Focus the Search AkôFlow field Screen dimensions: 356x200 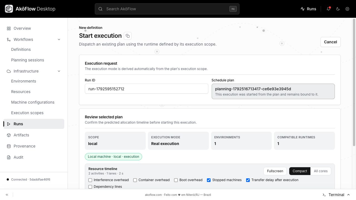167,9
